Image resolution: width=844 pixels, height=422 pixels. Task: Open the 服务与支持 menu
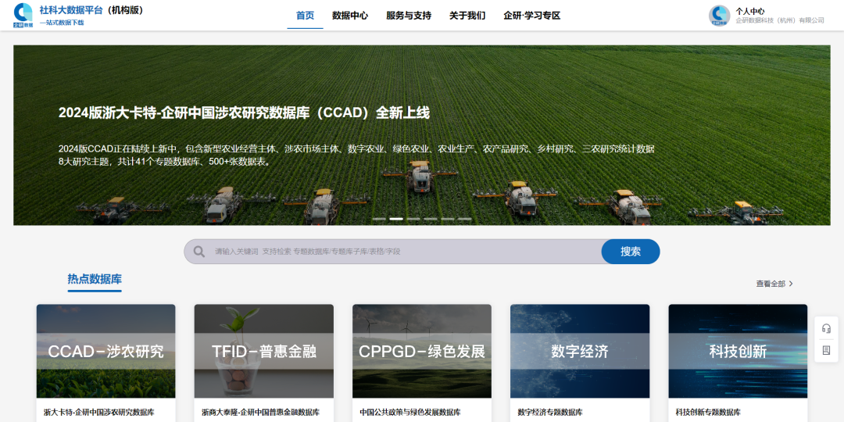click(409, 16)
